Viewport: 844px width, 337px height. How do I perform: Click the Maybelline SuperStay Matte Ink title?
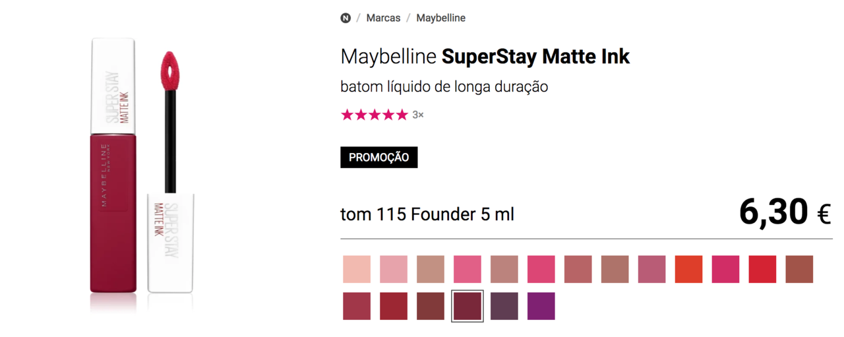485,57
